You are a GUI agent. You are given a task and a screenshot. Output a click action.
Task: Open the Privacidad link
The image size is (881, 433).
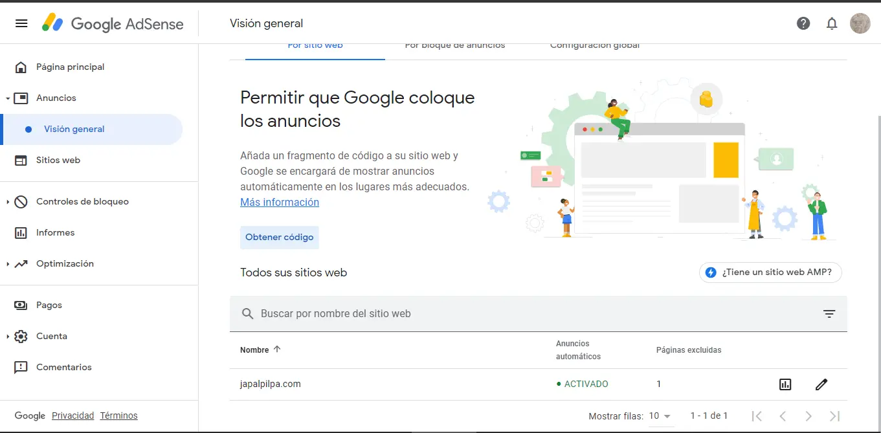coord(73,416)
